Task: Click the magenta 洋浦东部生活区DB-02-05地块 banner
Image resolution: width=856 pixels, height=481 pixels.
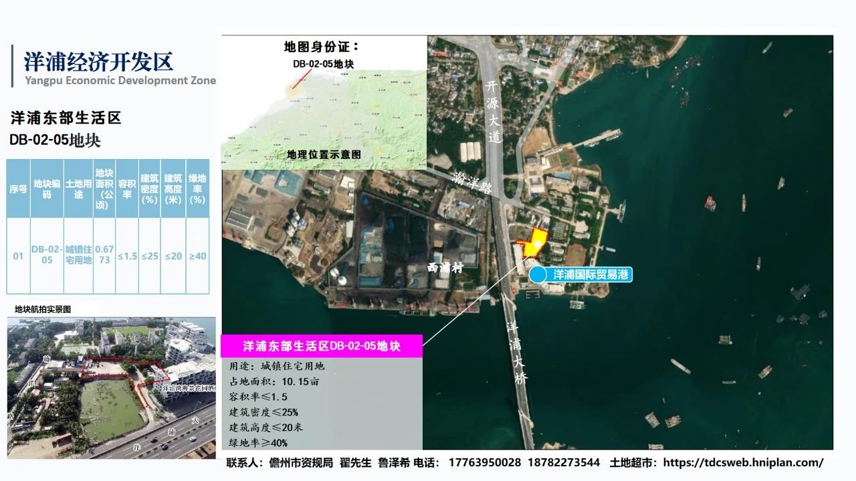Action: (x=321, y=346)
